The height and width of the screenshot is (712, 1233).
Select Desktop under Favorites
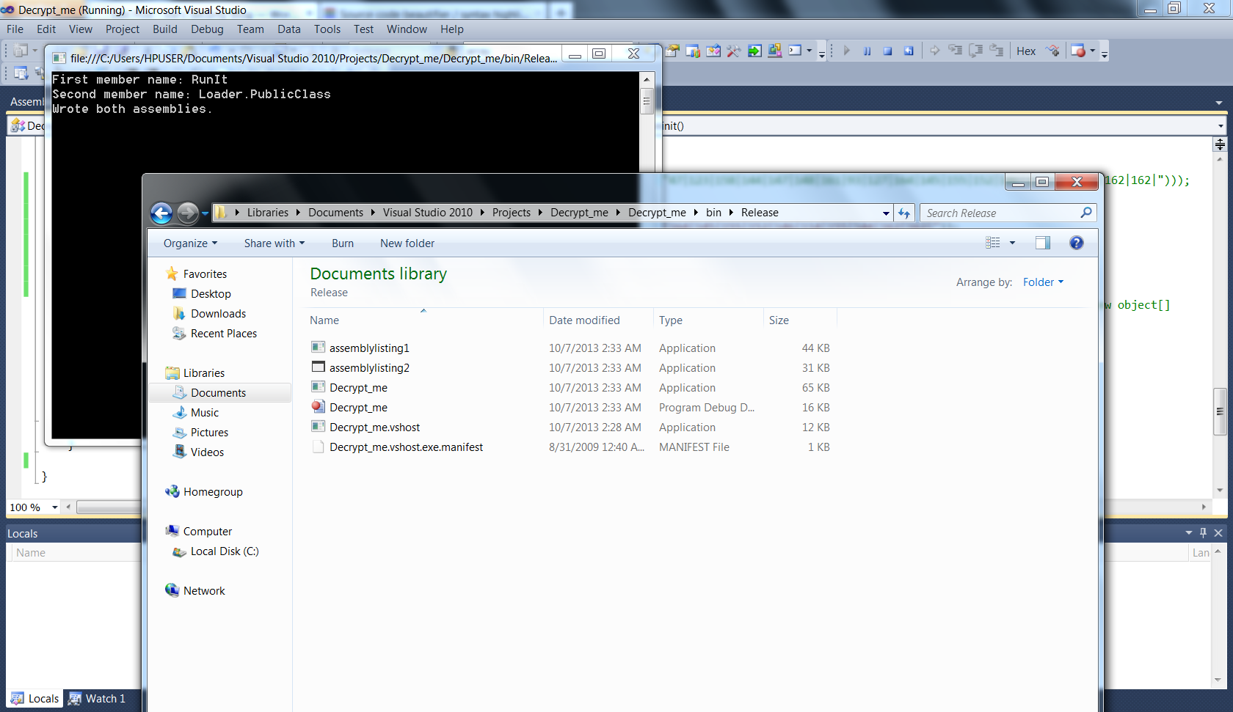pos(211,294)
